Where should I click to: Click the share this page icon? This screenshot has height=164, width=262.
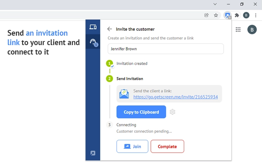pyautogui.click(x=207, y=15)
